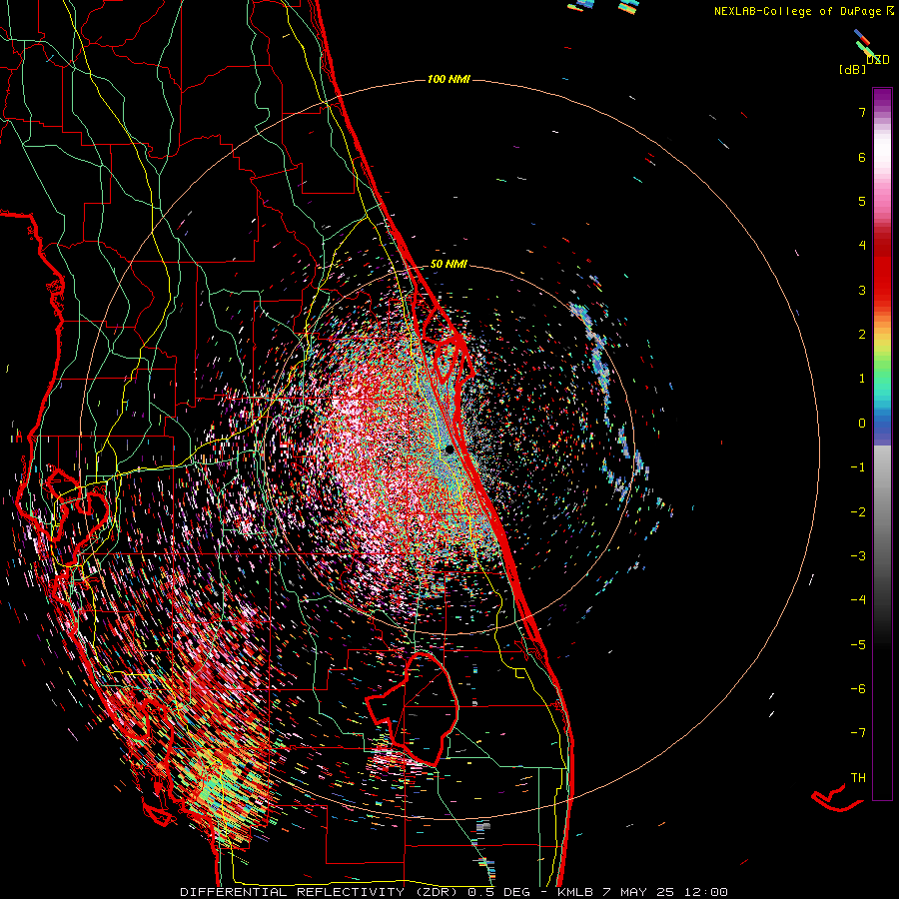Click the "-7" value on the dB scale
The width and height of the screenshot is (899, 899).
pyautogui.click(x=858, y=733)
